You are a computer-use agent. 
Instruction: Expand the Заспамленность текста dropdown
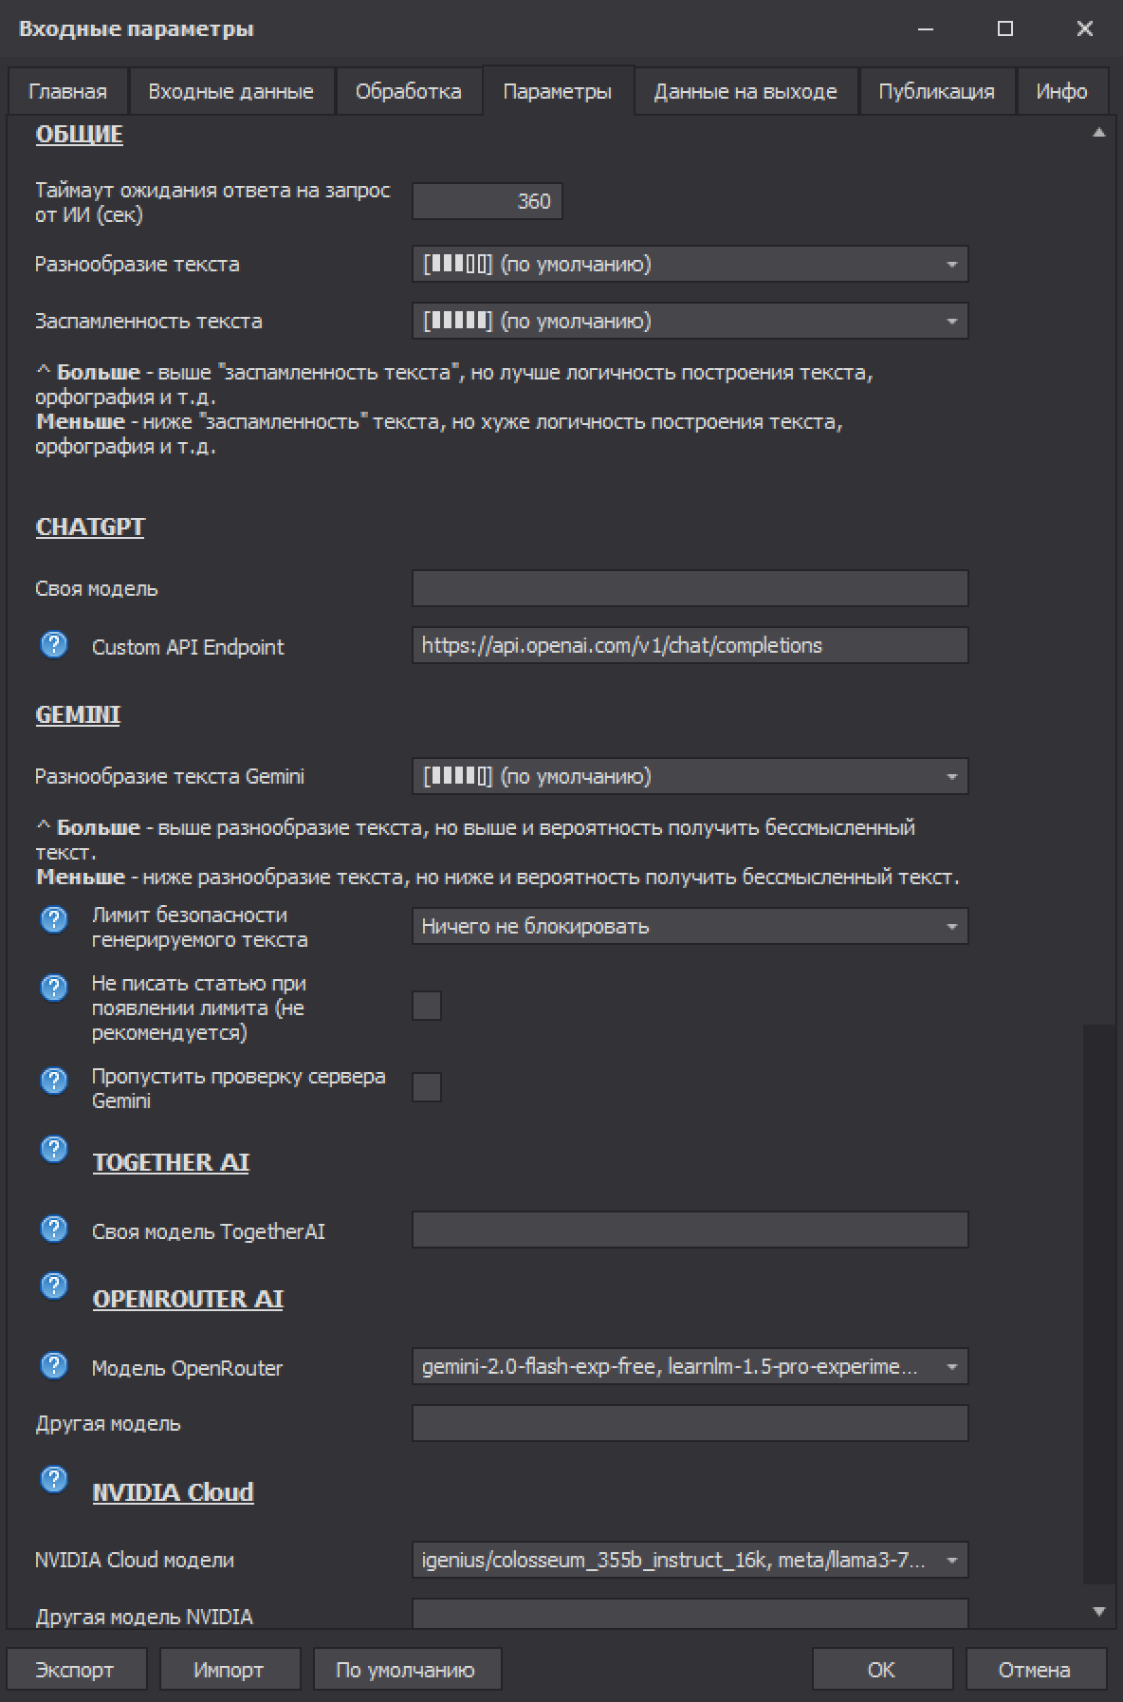690,322
